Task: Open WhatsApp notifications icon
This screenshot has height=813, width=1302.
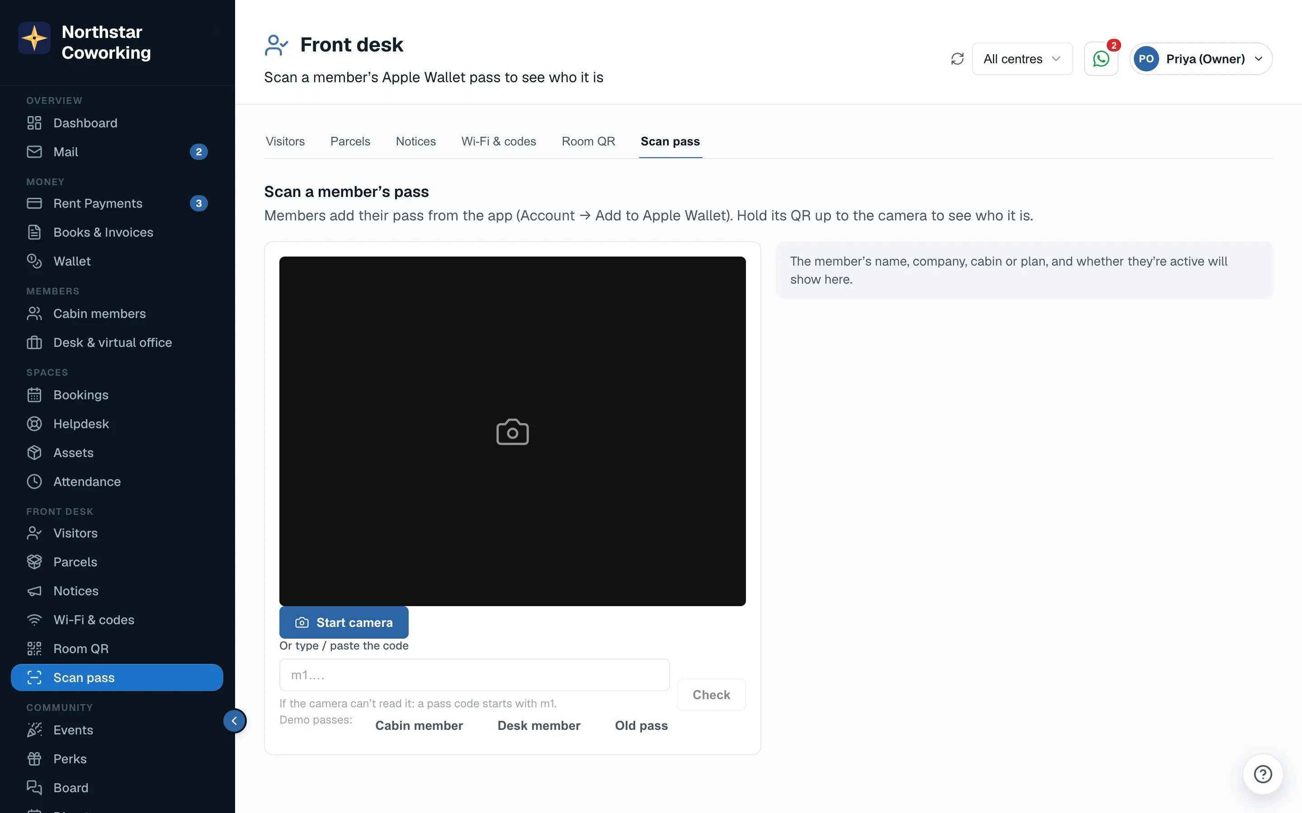Action: (1101, 59)
